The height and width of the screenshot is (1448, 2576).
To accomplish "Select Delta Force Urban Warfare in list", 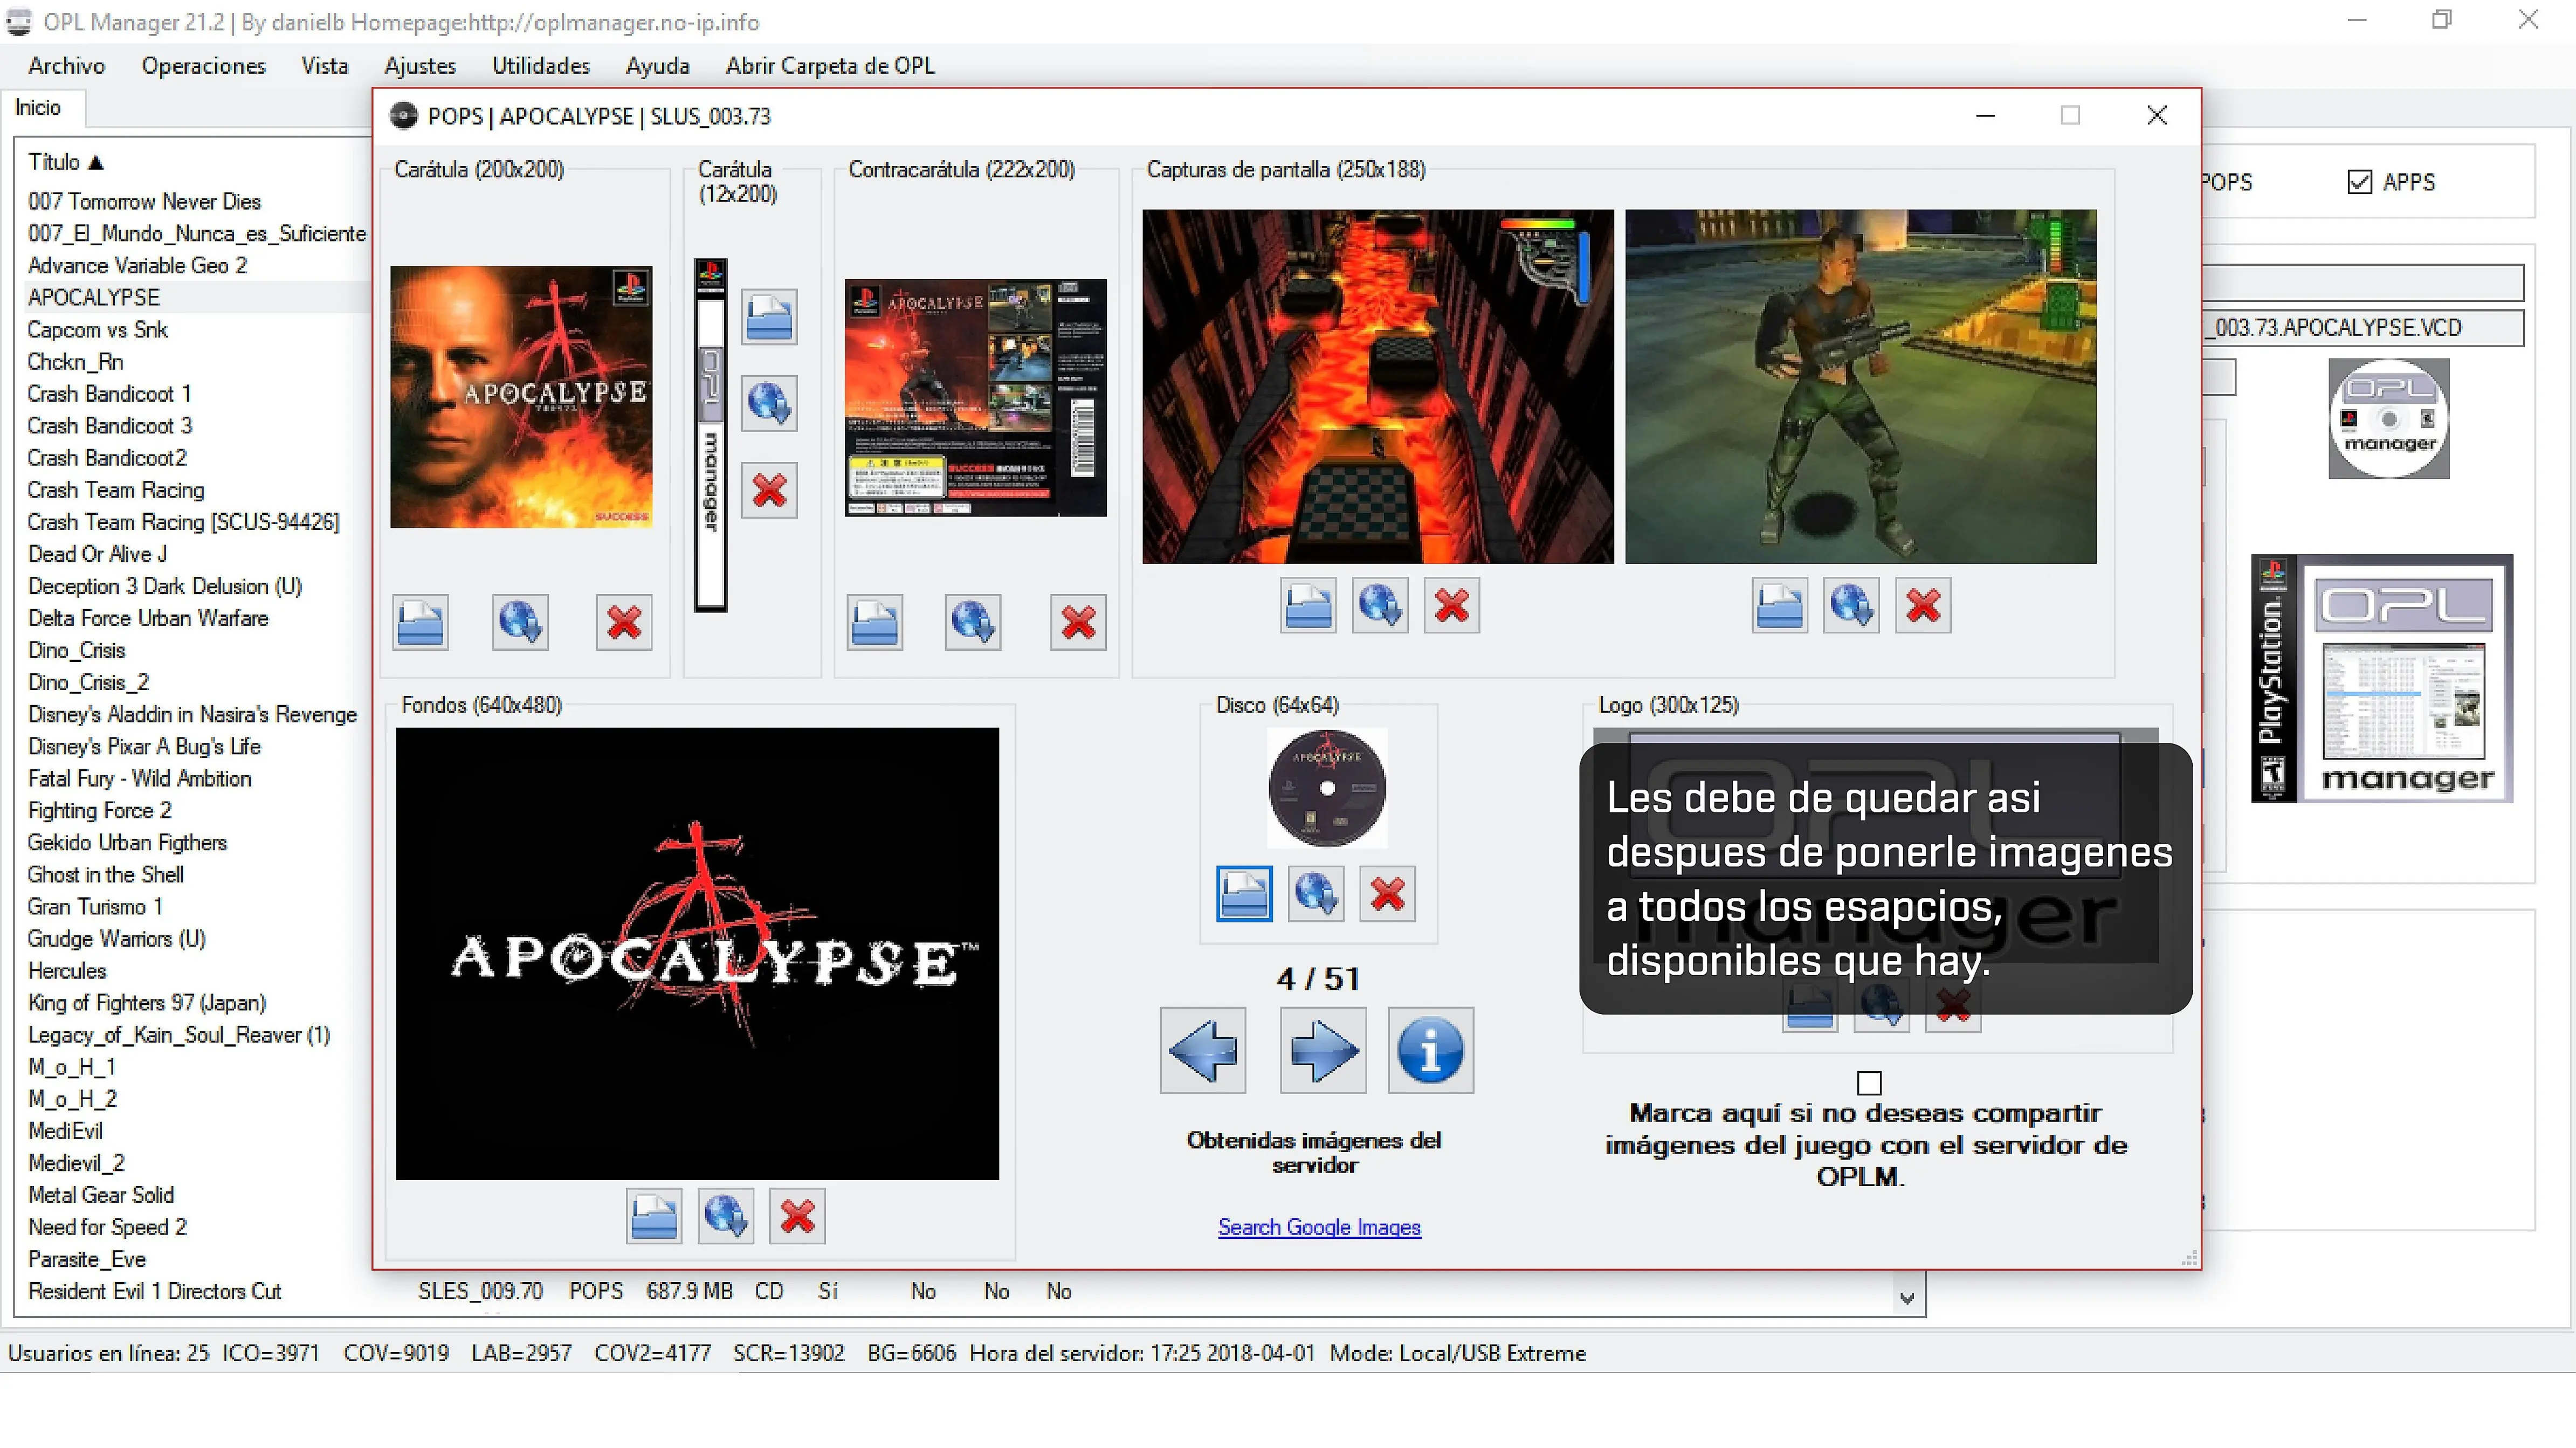I will (148, 618).
